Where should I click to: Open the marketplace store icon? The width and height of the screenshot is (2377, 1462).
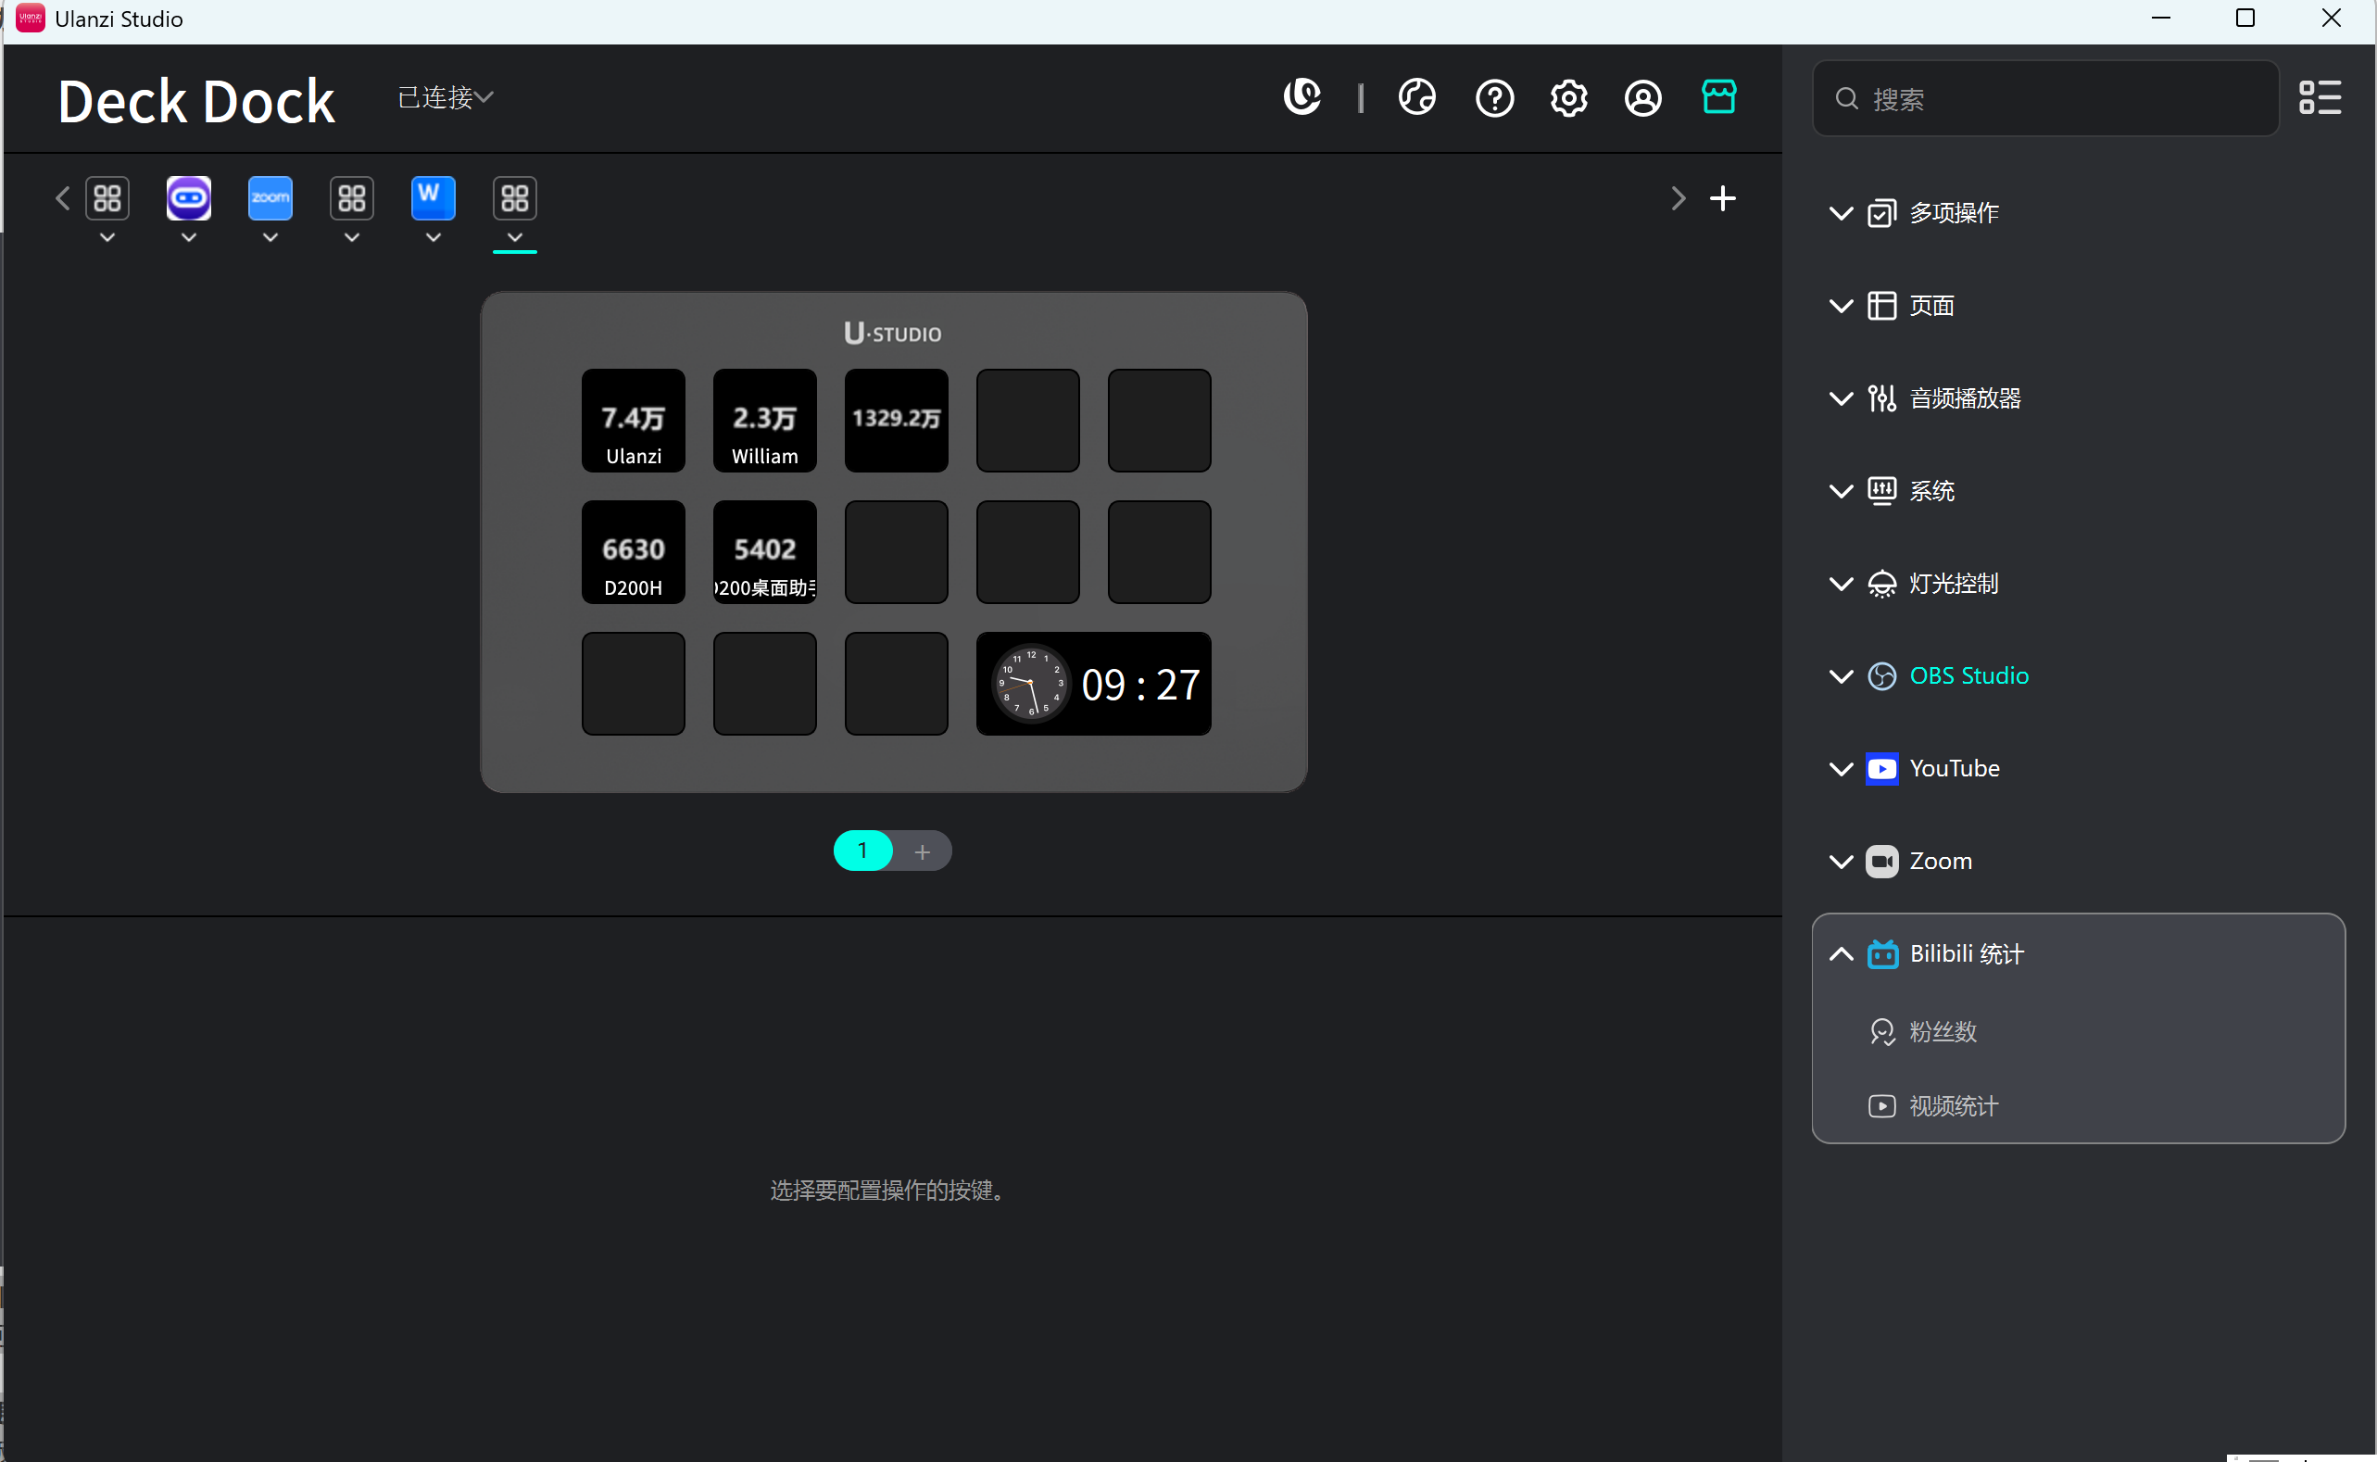1717,97
